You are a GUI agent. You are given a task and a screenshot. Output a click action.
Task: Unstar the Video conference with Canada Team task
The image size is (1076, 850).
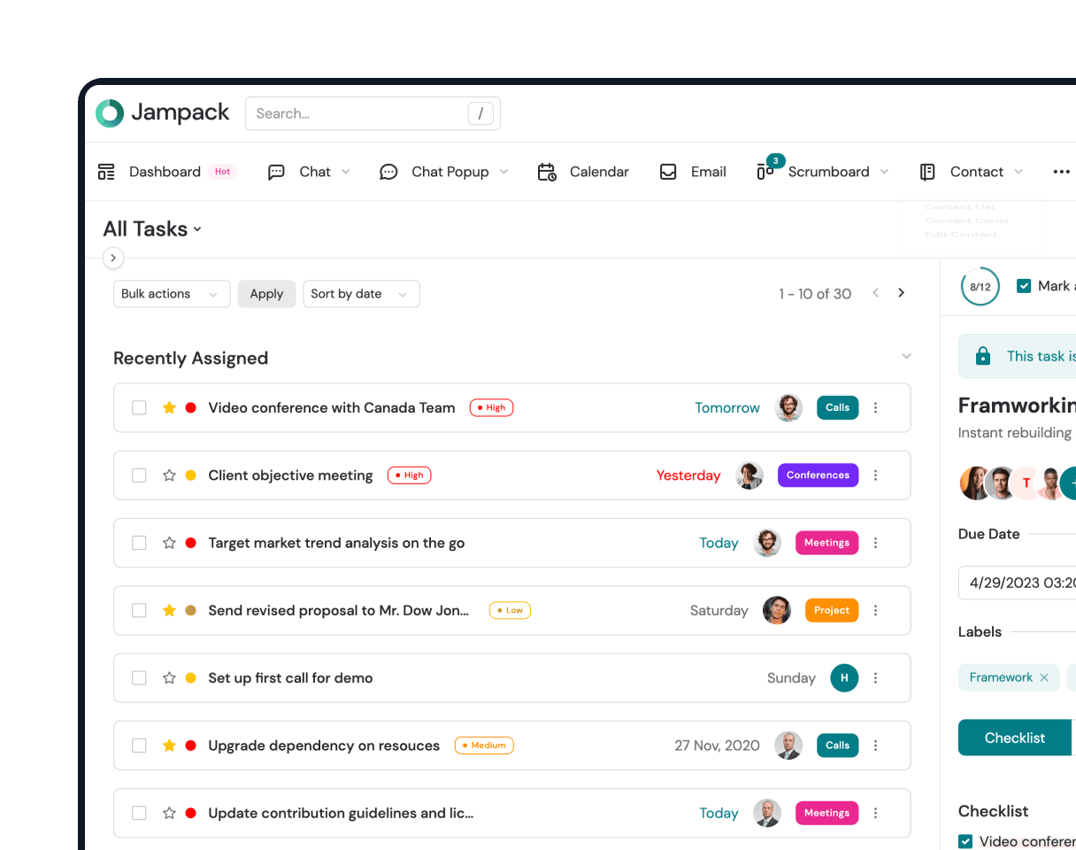(x=169, y=408)
